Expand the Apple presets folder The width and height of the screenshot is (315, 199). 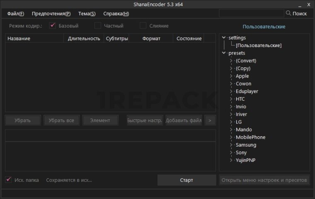pyautogui.click(x=231, y=76)
